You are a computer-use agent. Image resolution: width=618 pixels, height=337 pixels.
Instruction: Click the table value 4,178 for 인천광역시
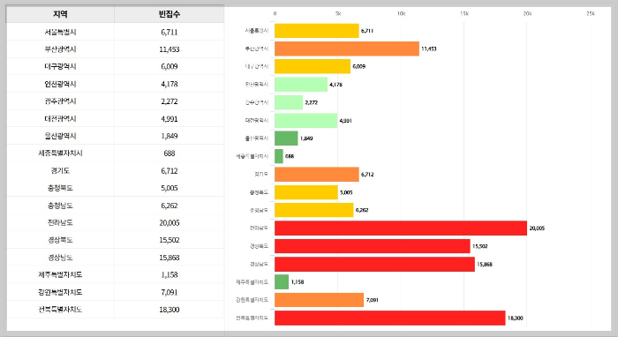point(170,84)
